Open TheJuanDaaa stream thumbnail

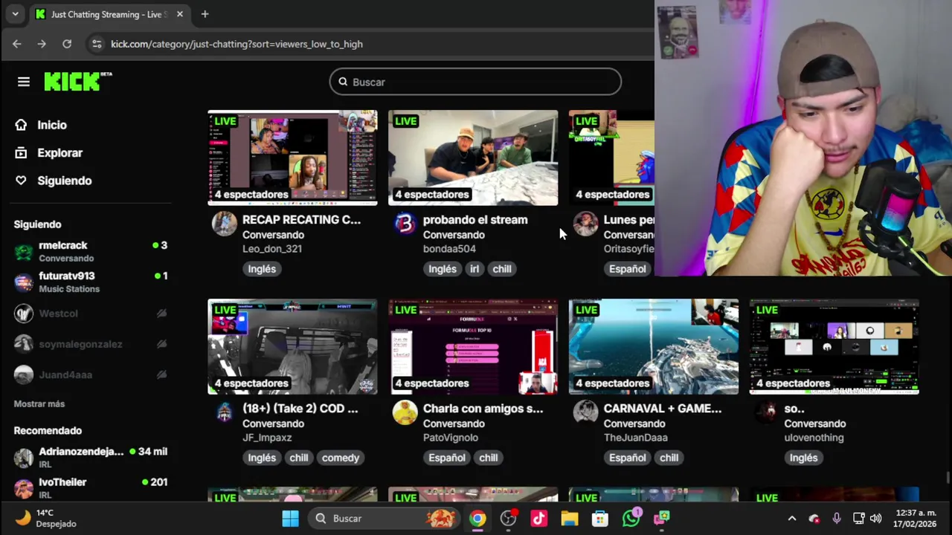(654, 346)
